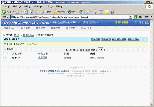Viewport: 154px width, 107px height.
Task: Click the 登出 logout link
Action: (x=147, y=22)
